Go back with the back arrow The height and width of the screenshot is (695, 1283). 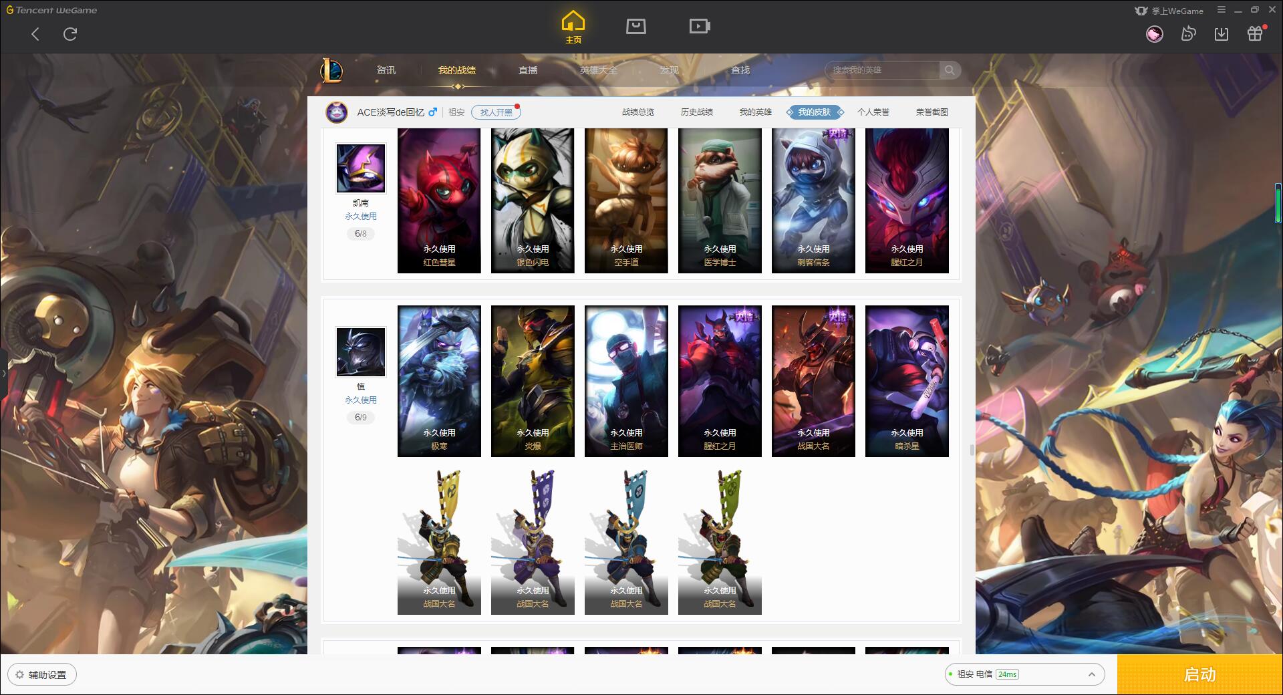click(x=35, y=34)
